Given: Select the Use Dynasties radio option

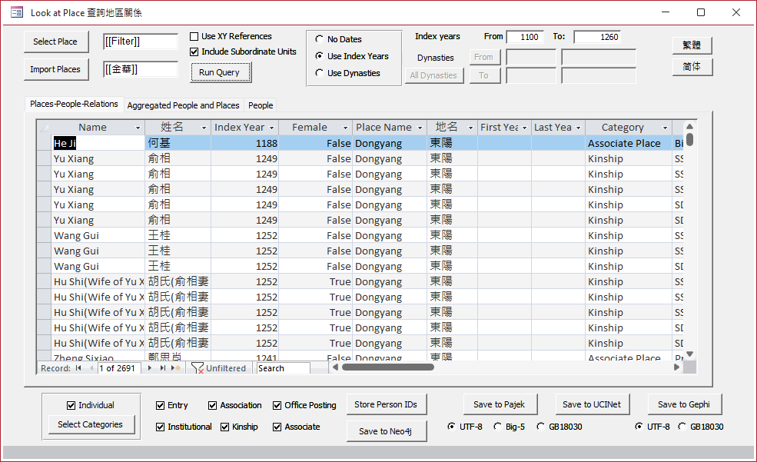Looking at the screenshot, I should (319, 73).
